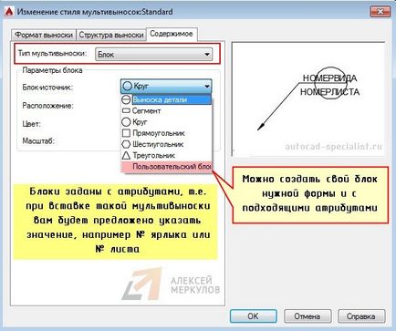Click the Цвет label
Image resolution: width=396 pixels, height=331 pixels.
click(x=31, y=124)
